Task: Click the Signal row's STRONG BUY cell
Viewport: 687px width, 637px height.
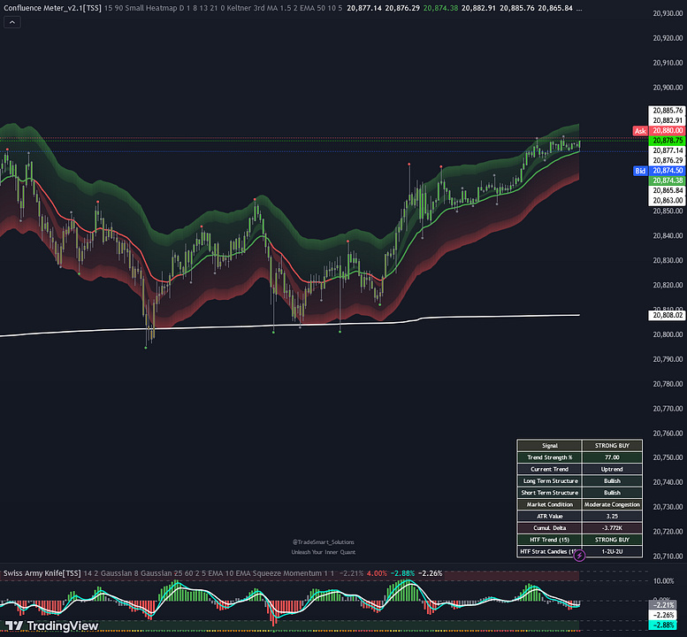Action: pos(612,445)
